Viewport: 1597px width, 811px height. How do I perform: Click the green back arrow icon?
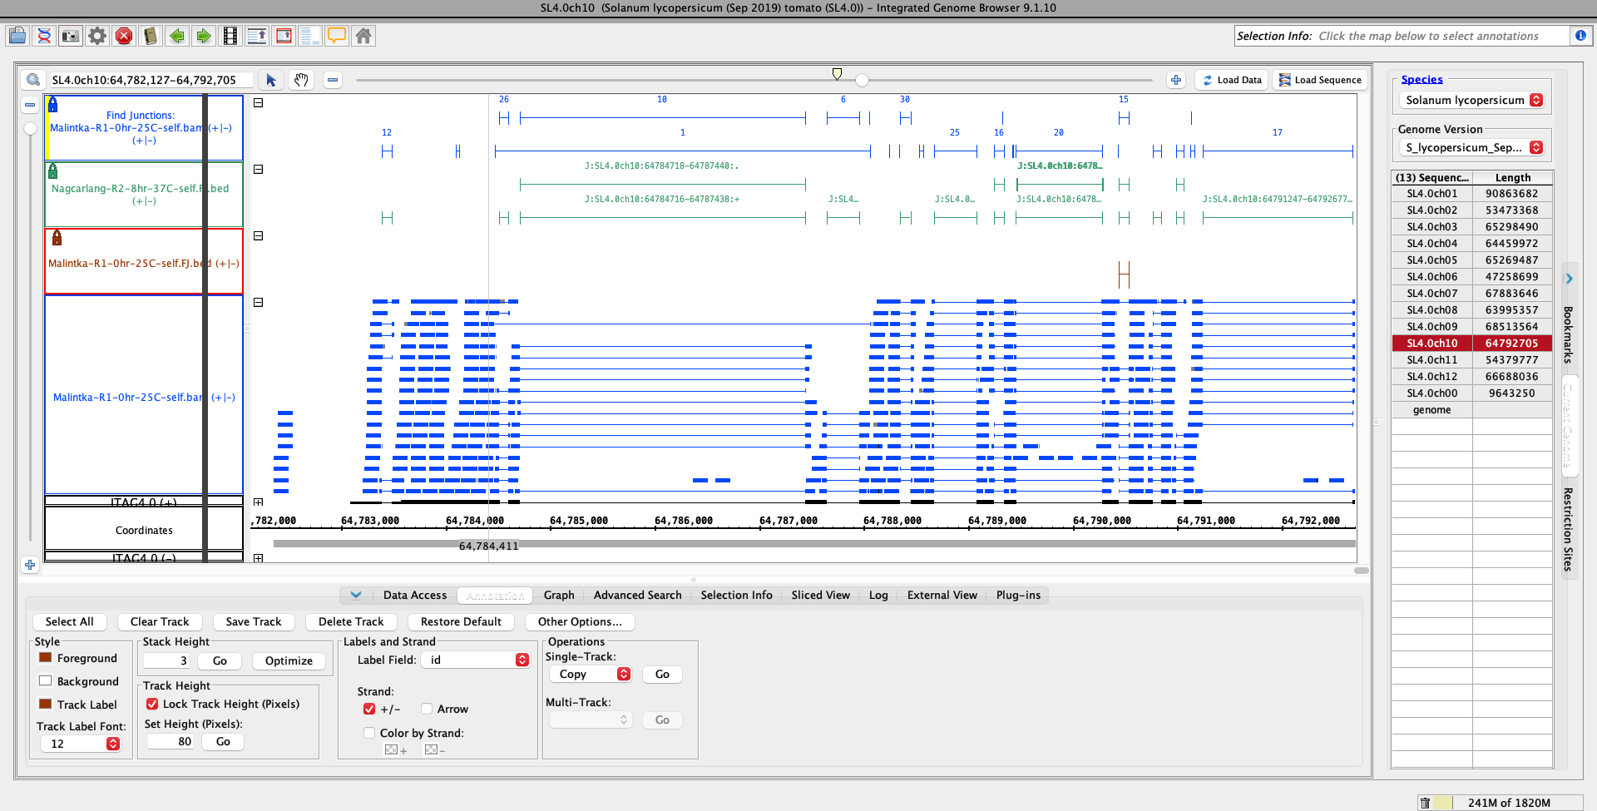click(x=177, y=36)
